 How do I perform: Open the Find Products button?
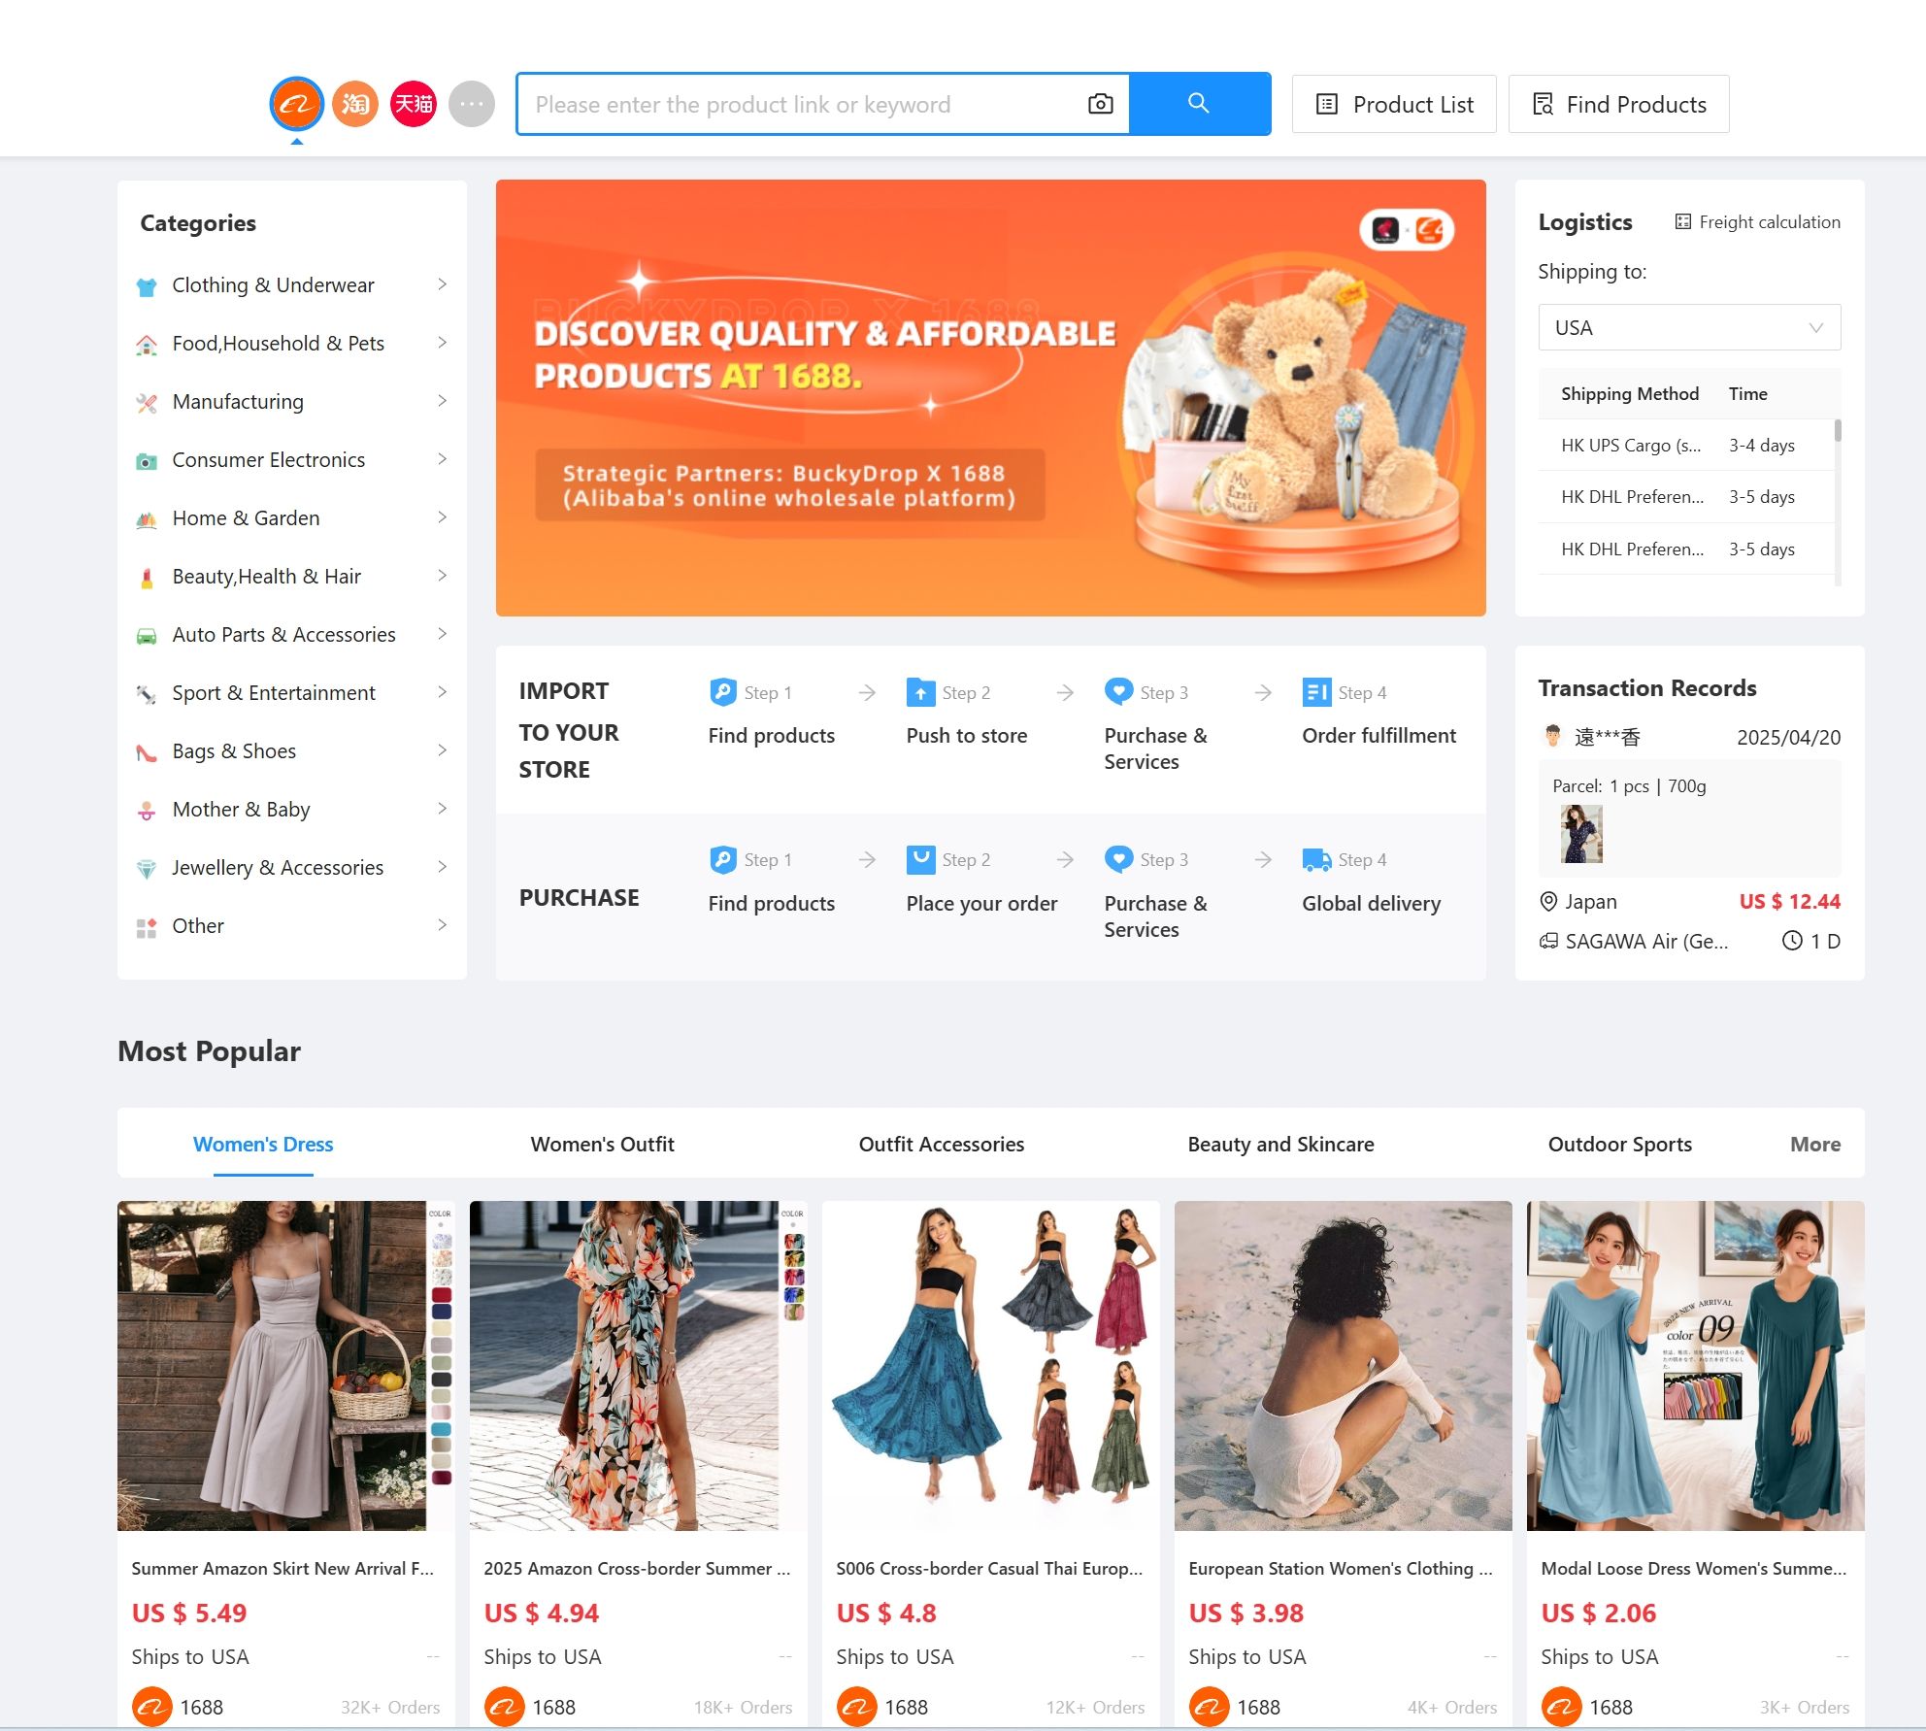(1619, 104)
